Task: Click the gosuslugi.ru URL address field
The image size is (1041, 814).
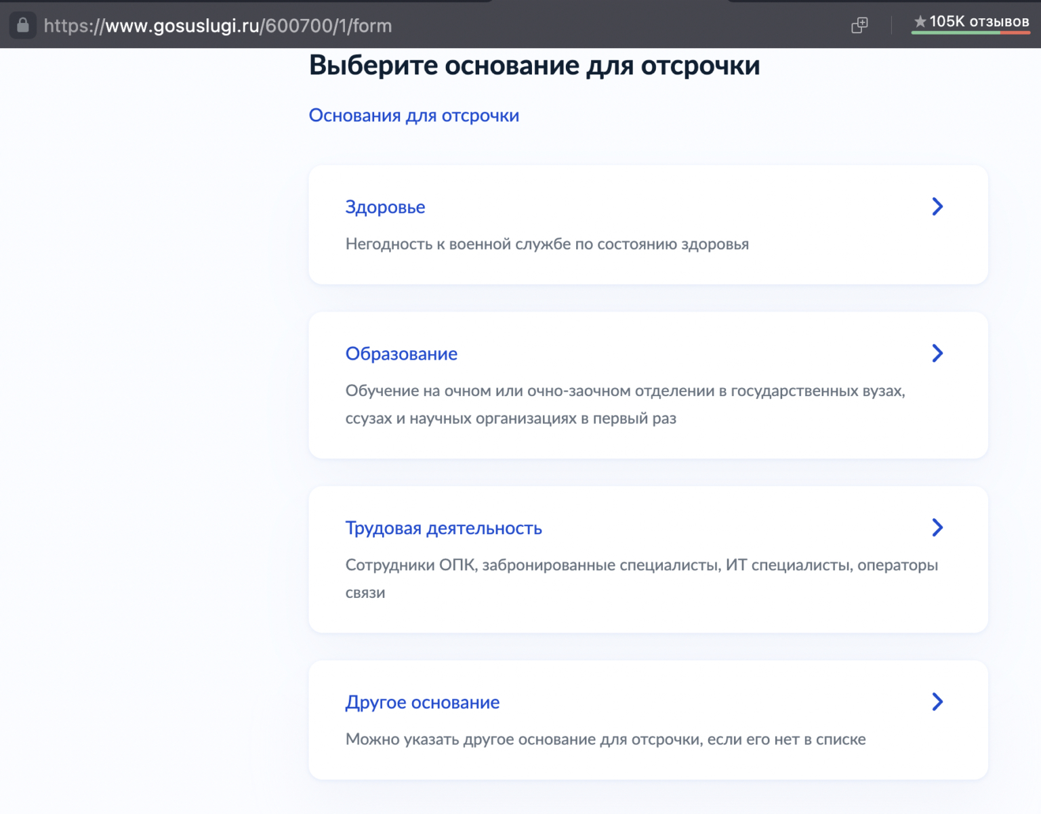Action: point(218,26)
